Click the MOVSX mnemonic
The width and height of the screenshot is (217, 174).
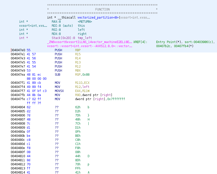click(x=59, y=91)
